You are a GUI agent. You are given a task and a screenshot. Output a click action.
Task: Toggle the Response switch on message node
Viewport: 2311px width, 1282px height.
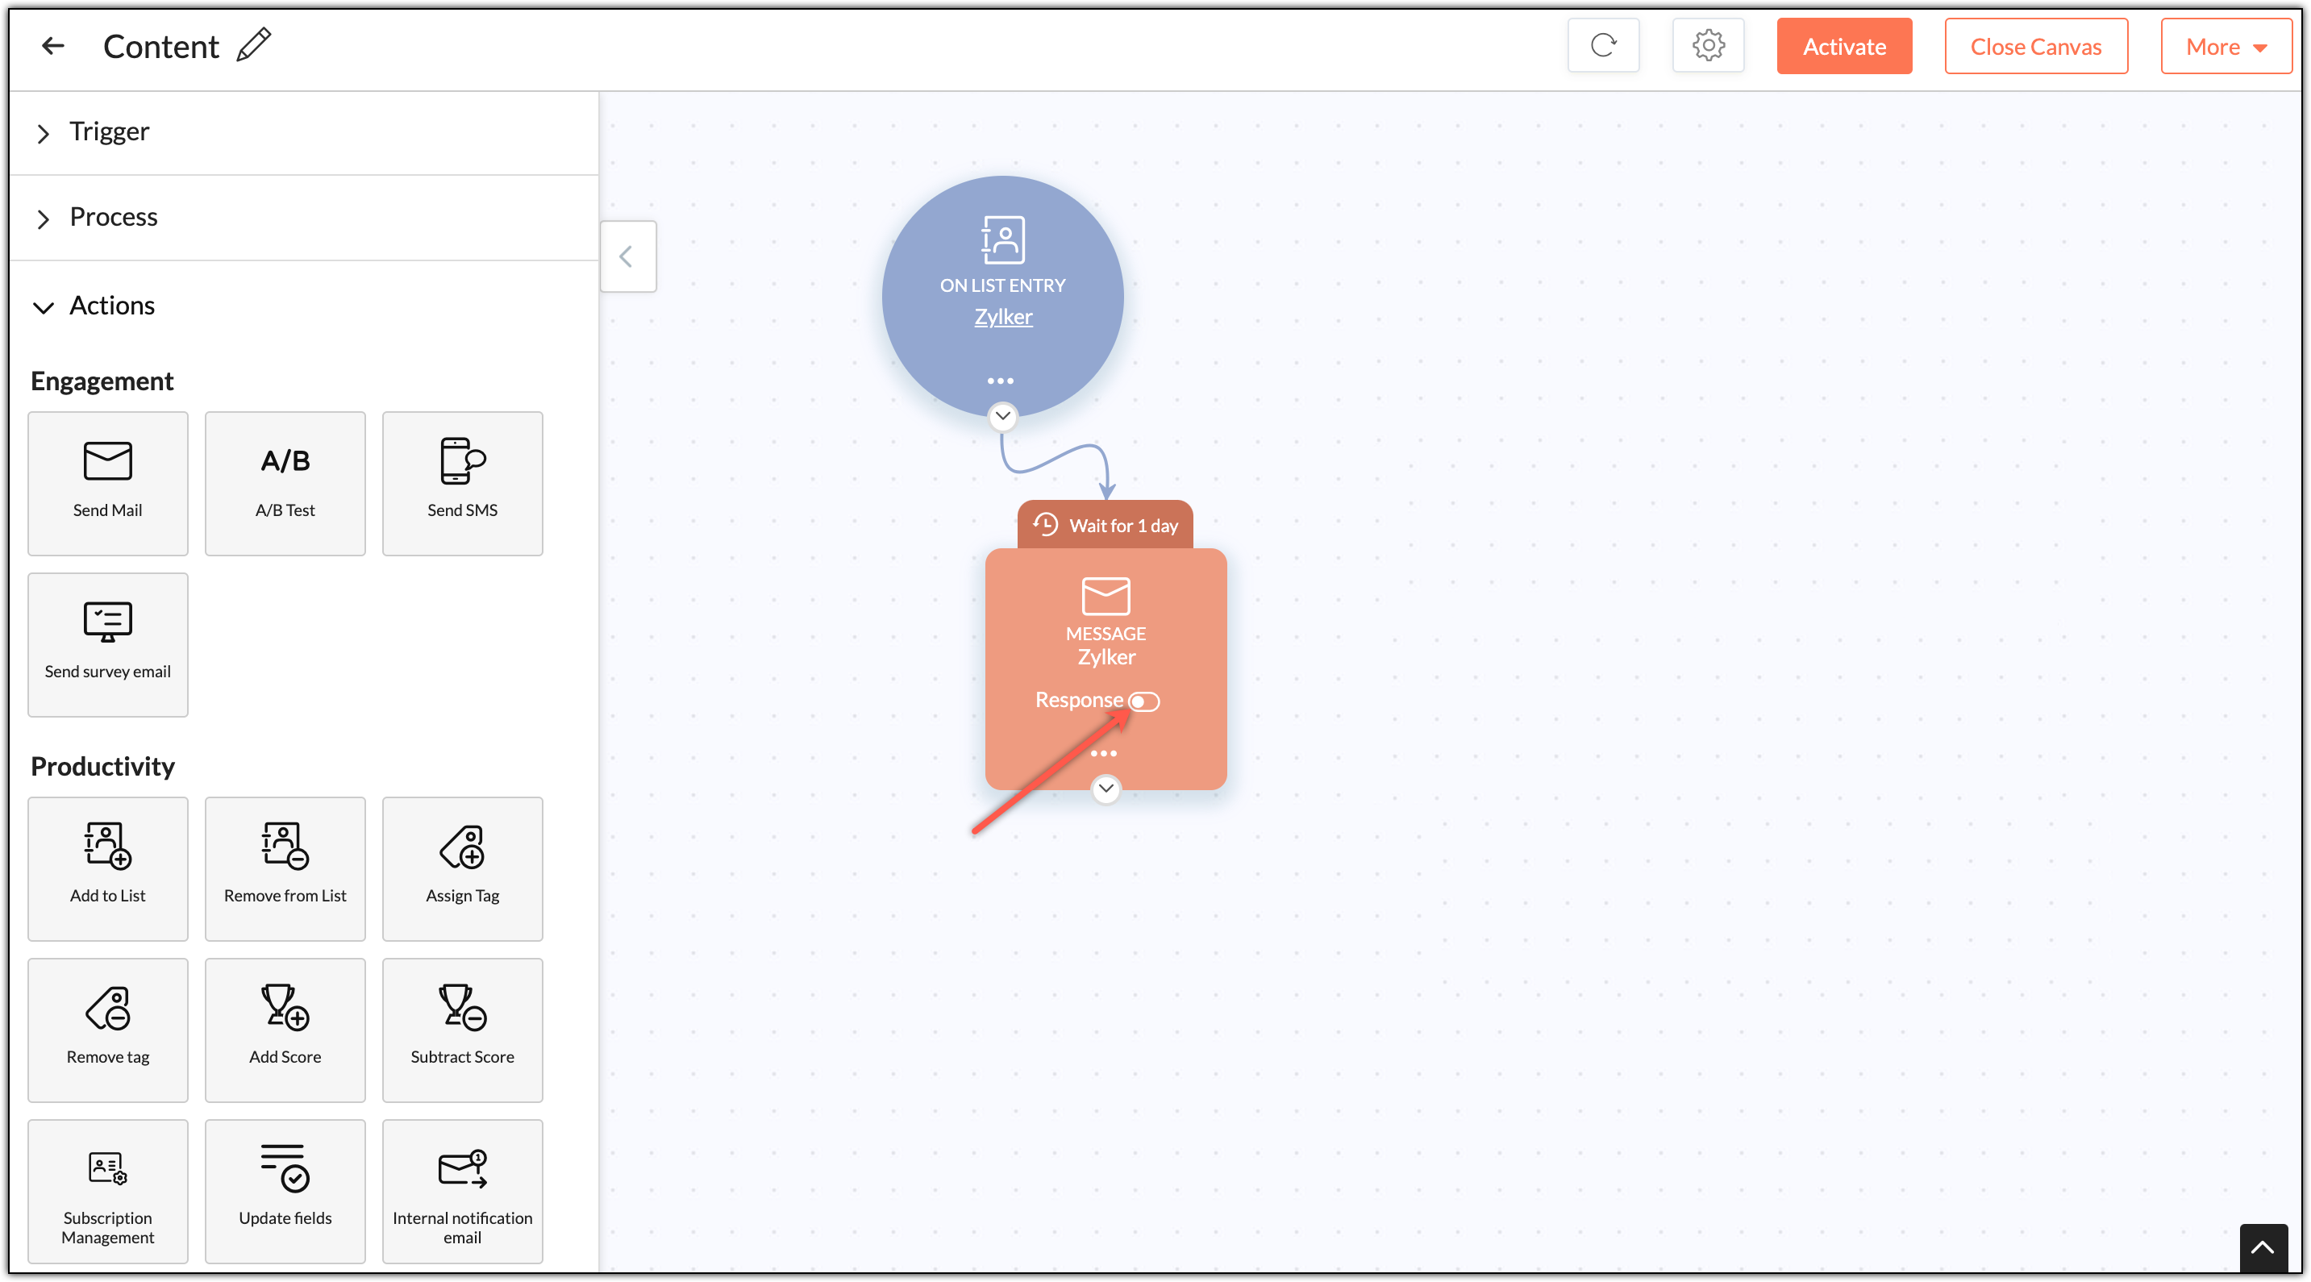click(1144, 701)
